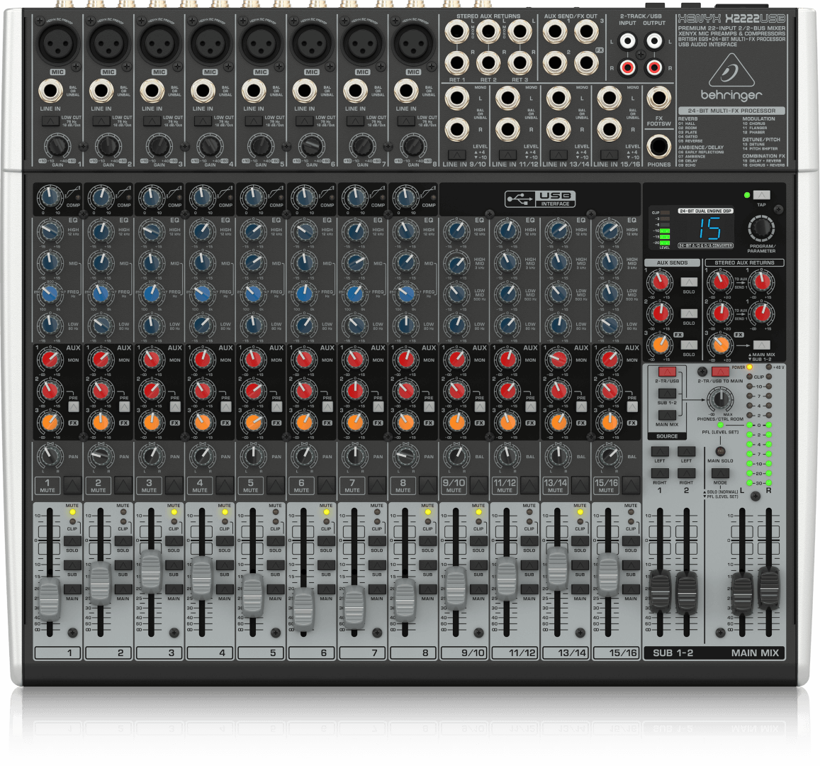Click the channel 6 fader cap

click(303, 609)
